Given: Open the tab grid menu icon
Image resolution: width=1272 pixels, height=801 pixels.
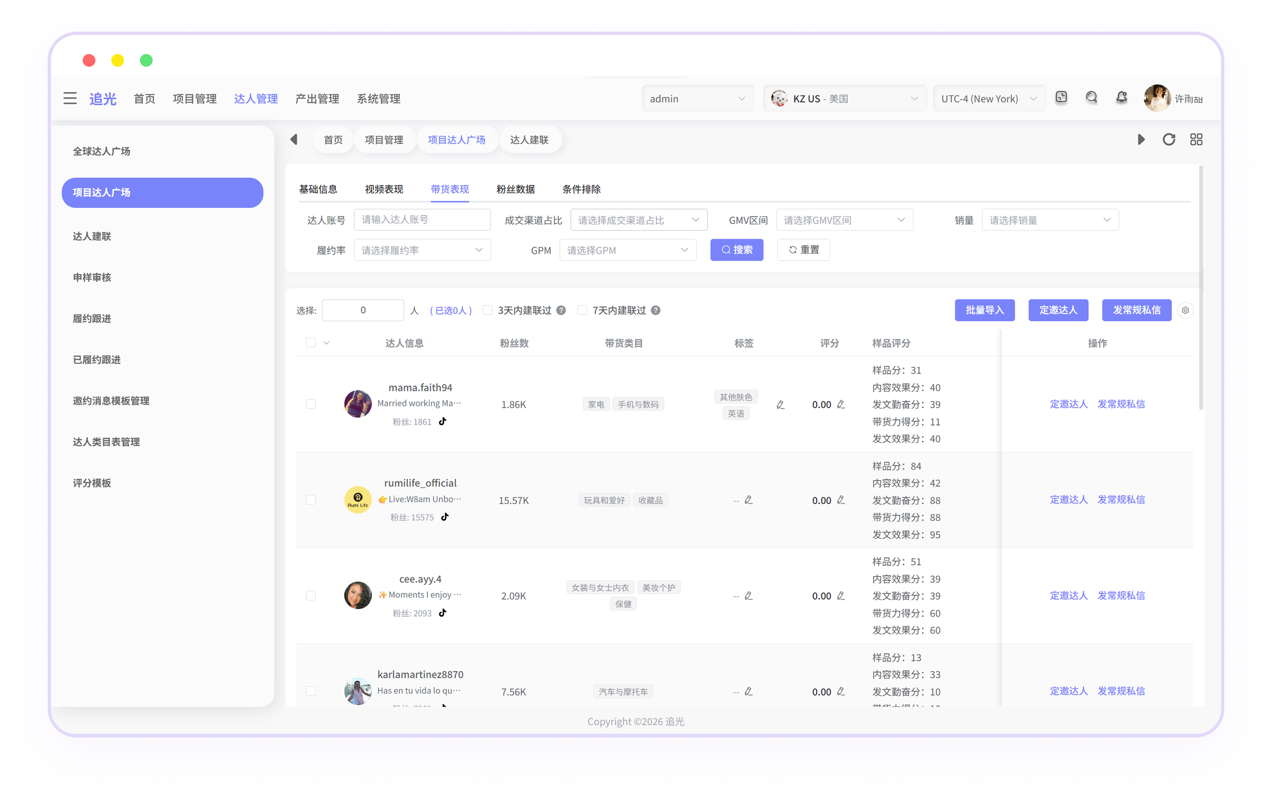Looking at the screenshot, I should tap(1196, 139).
